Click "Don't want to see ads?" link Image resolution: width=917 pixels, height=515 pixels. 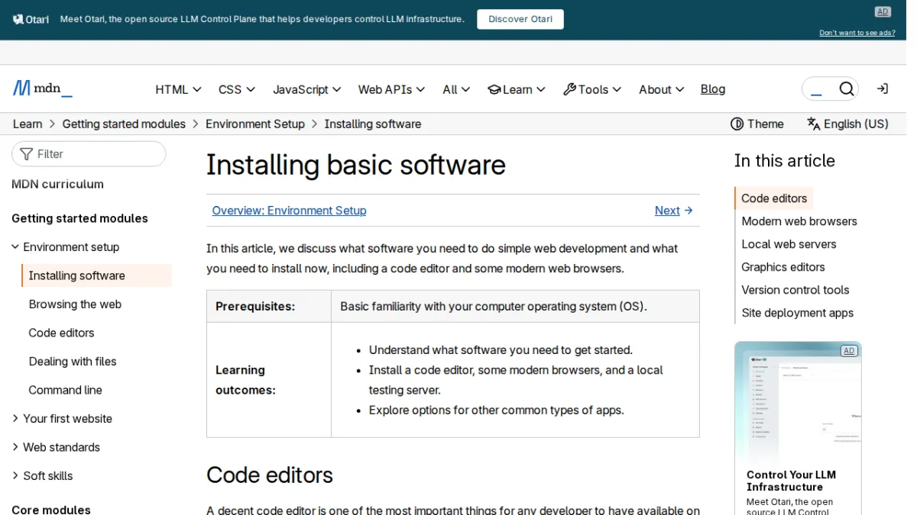tap(857, 33)
